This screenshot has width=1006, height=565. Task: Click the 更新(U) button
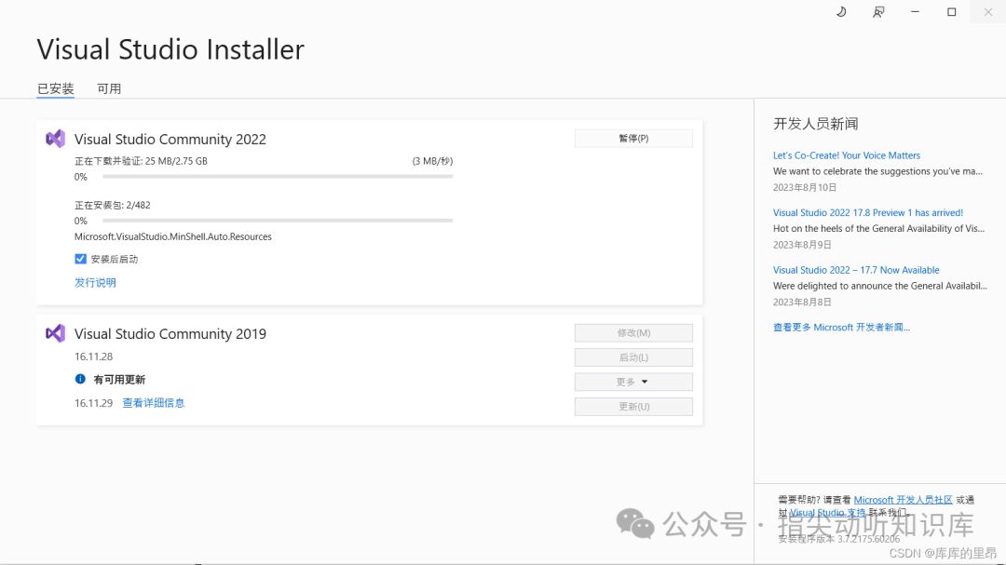[x=633, y=407]
